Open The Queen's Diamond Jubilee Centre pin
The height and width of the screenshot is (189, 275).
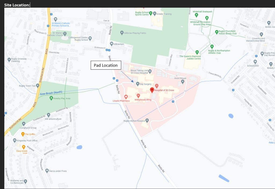(197, 52)
